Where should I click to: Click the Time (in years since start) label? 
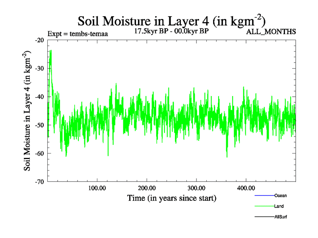coord(171,198)
